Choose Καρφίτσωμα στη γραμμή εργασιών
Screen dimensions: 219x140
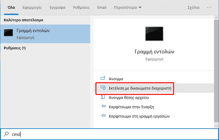click(139, 116)
